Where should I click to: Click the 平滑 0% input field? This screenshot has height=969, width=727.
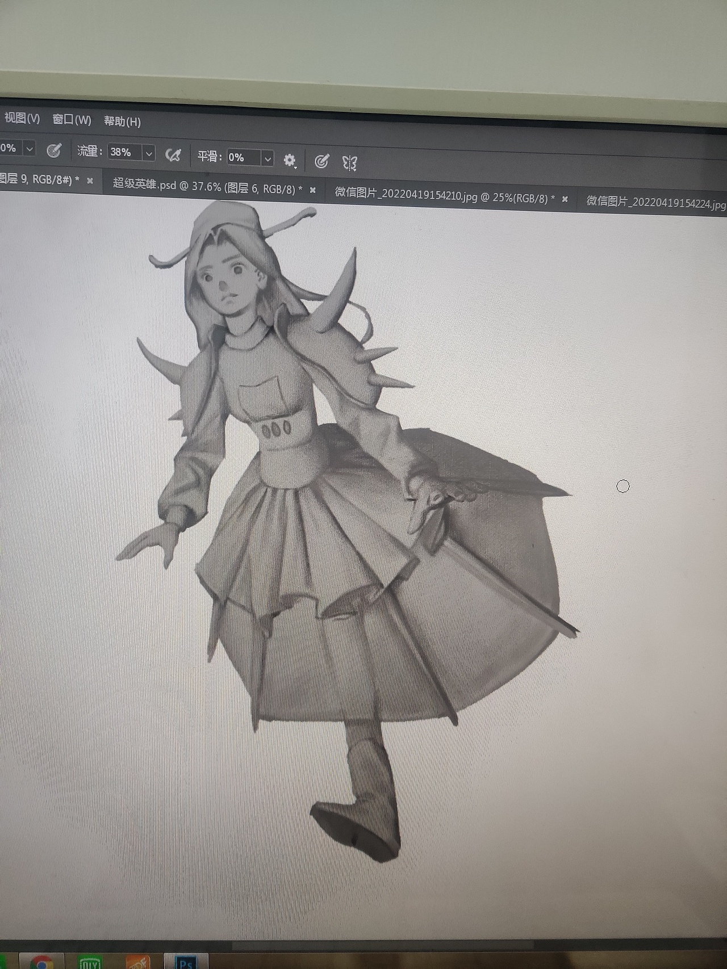(244, 158)
